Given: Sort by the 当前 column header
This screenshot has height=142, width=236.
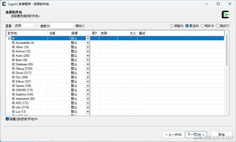Looking at the screenshot, I should (59, 33).
